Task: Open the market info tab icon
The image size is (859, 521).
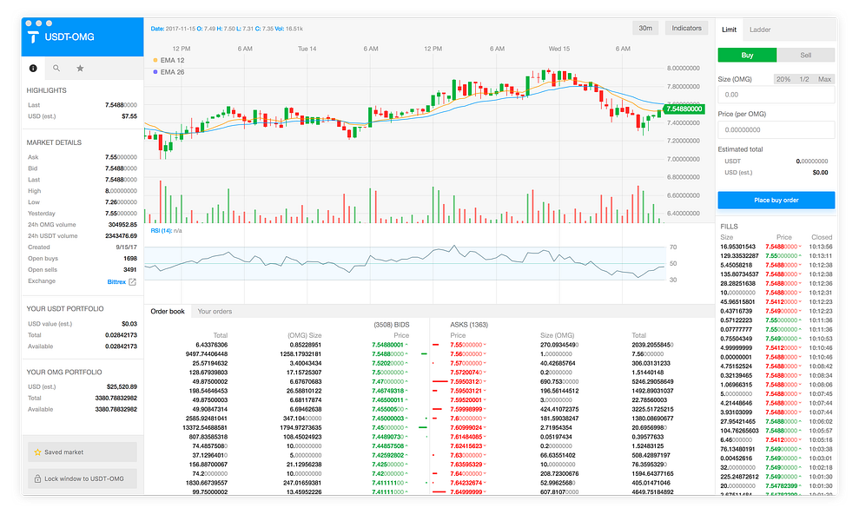Action: pos(33,69)
